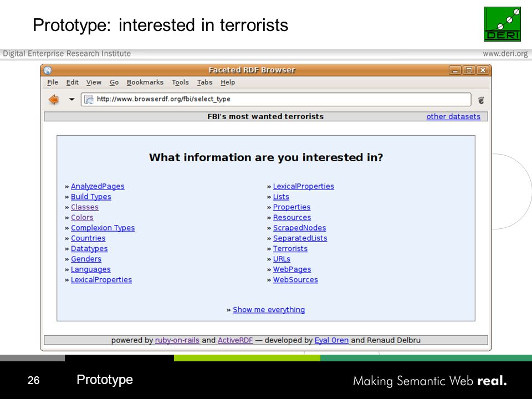Viewport: 532px width, 399px height.
Task: Open the Bookmarks menu
Action: click(x=145, y=82)
